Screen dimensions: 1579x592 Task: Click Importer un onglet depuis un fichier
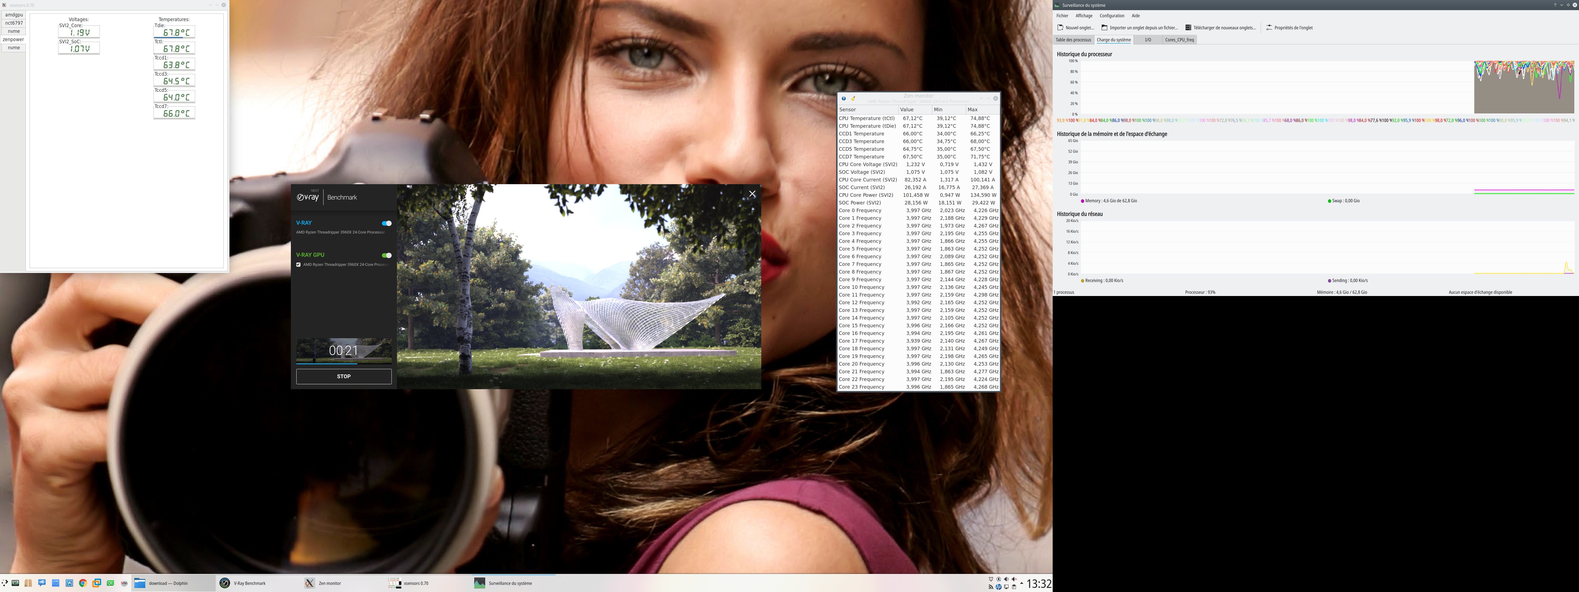click(x=1140, y=28)
